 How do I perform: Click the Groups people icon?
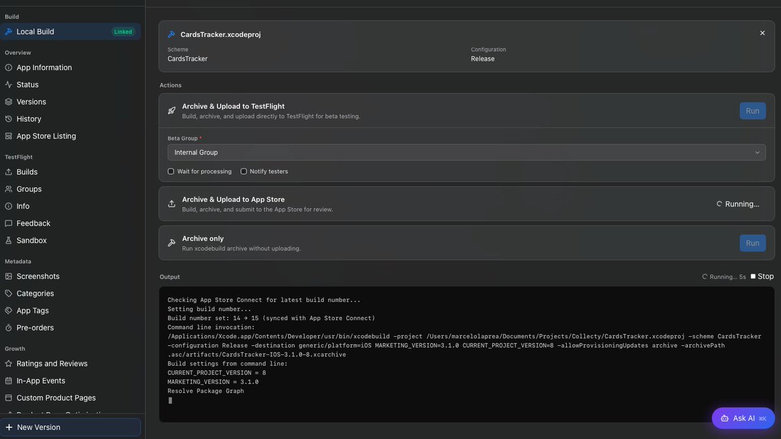point(8,189)
